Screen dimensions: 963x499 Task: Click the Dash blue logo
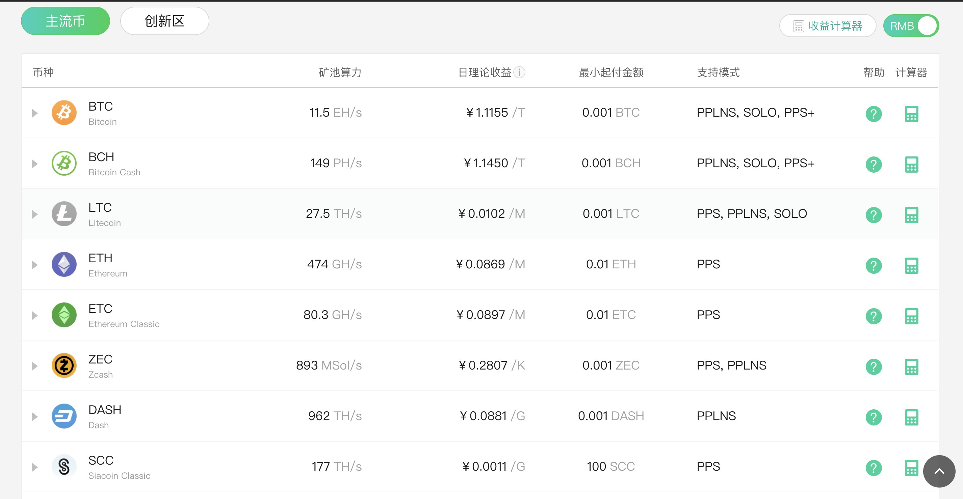(64, 416)
